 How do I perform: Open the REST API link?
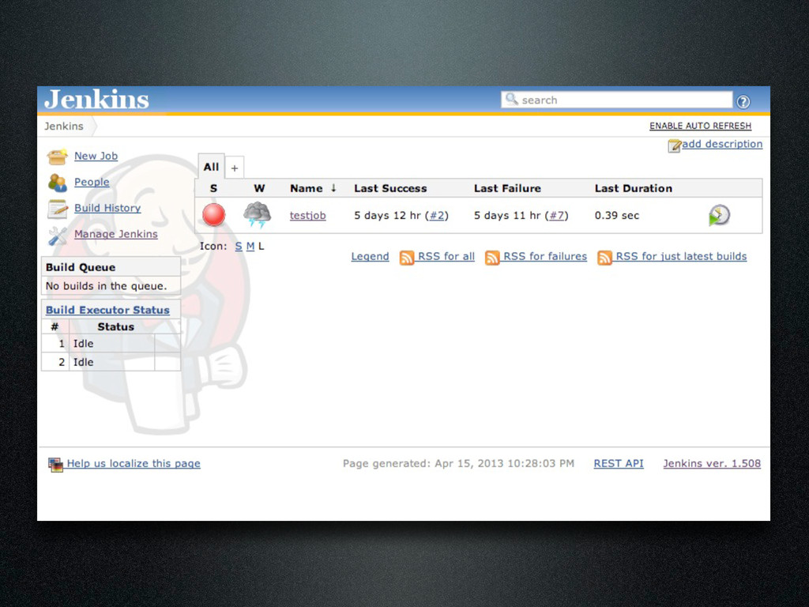618,463
